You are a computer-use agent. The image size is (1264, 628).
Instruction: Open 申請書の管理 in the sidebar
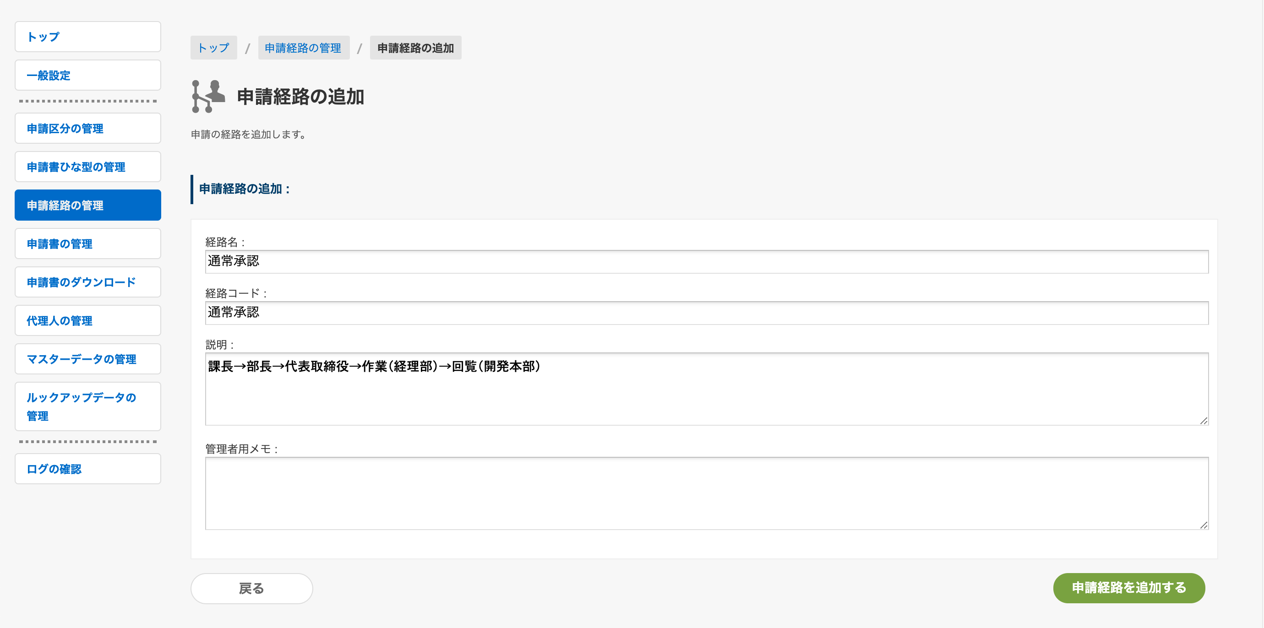click(x=88, y=244)
